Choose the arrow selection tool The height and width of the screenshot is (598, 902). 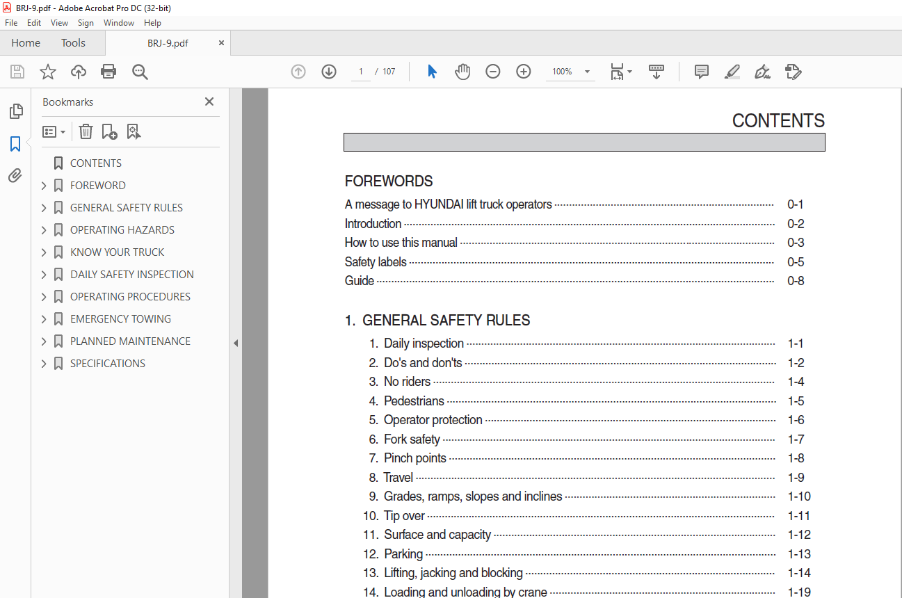pyautogui.click(x=432, y=72)
